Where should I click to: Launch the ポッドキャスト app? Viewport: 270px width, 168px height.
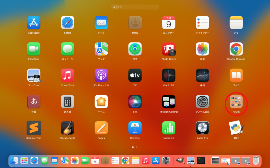(x=101, y=75)
